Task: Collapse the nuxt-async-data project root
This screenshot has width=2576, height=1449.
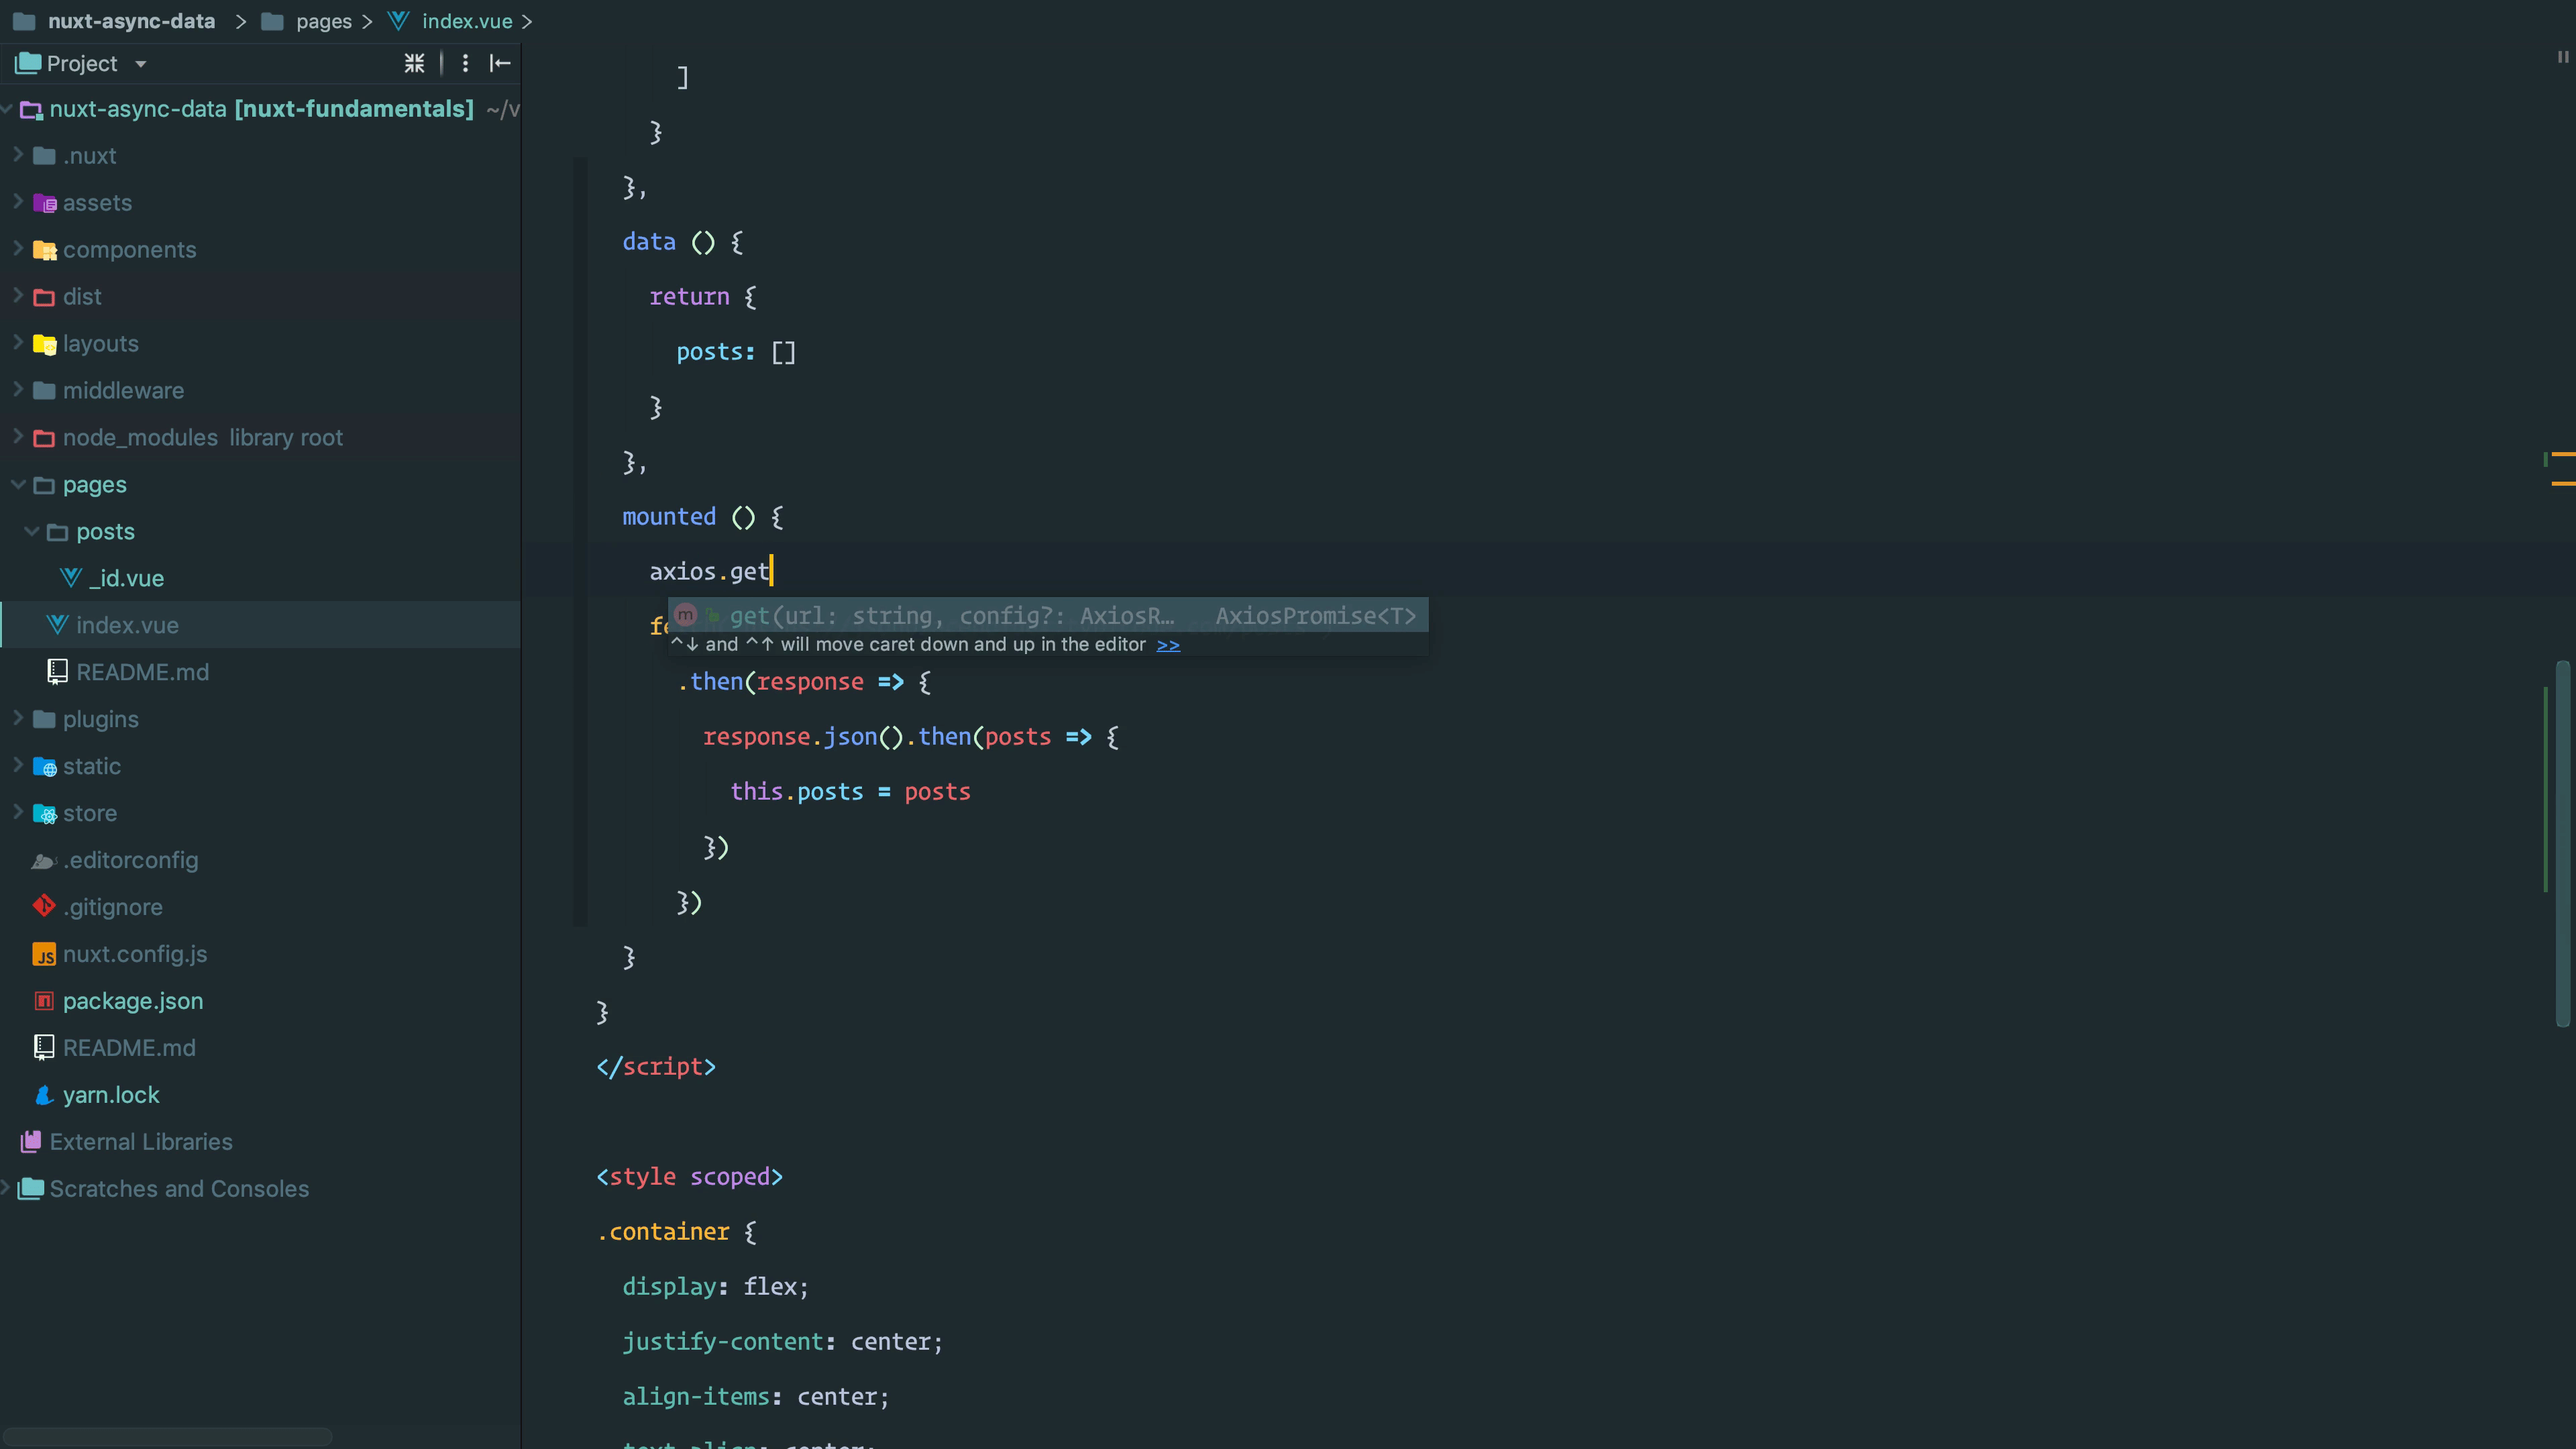Action: tap(6, 109)
